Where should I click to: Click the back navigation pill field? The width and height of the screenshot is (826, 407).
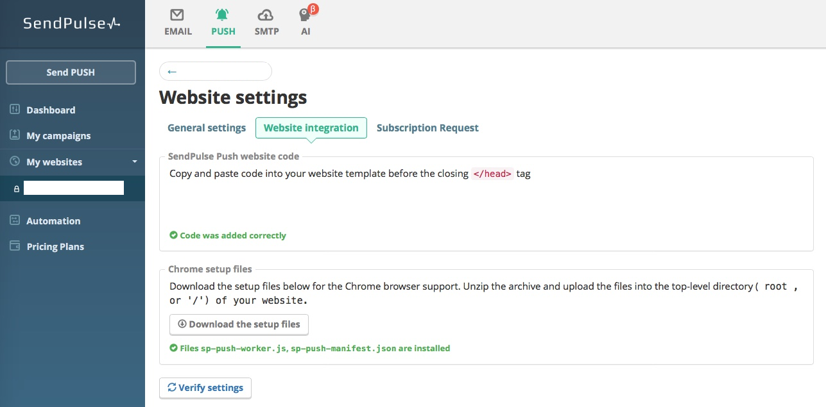[216, 71]
